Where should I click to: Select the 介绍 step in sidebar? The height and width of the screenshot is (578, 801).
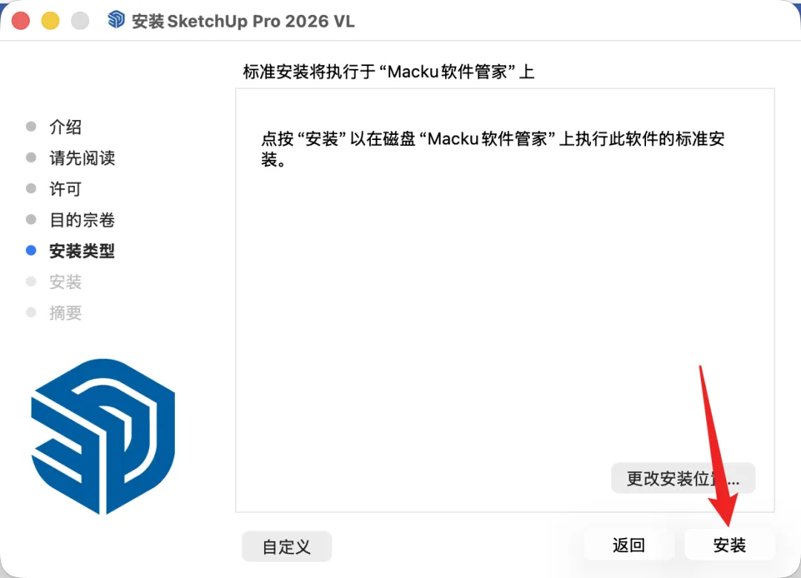(65, 127)
